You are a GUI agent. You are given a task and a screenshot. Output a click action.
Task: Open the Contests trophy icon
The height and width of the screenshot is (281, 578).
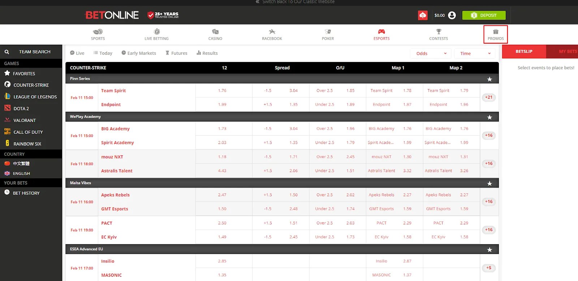tap(439, 32)
